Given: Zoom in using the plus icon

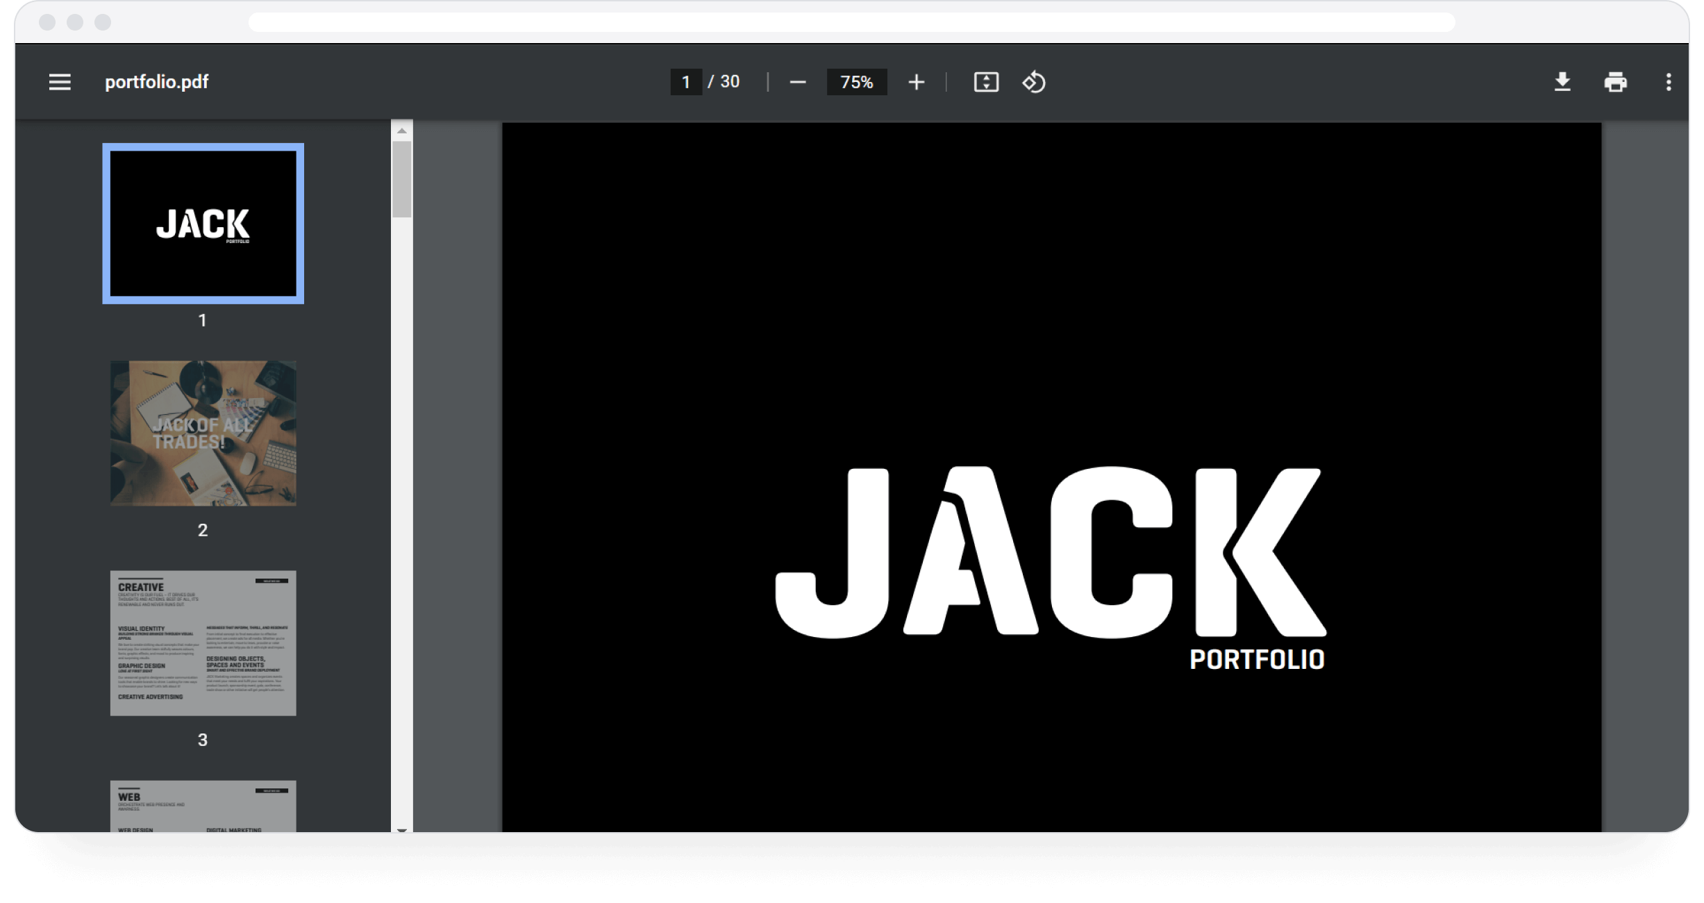Looking at the screenshot, I should click(x=916, y=82).
